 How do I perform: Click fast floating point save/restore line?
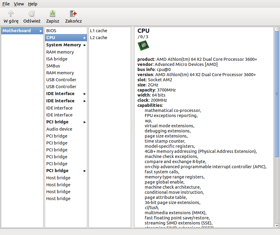tap(177, 218)
